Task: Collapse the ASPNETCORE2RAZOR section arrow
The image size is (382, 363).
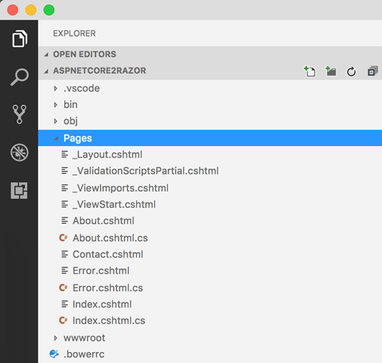Action: click(46, 71)
